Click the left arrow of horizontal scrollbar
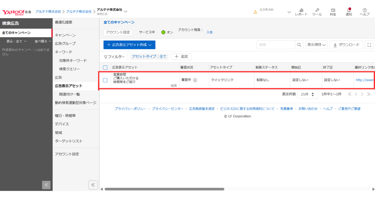 pos(101,189)
